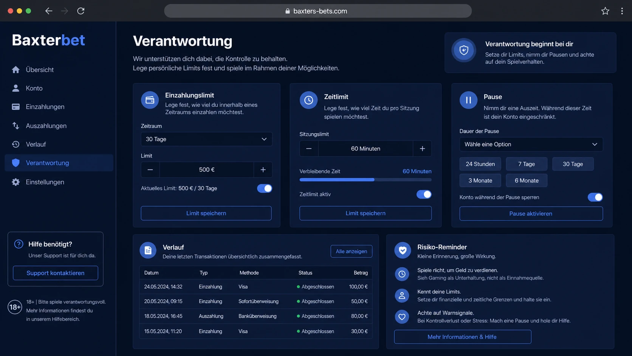Image resolution: width=632 pixels, height=356 pixels.
Task: Decrease Sitzungslimit with minus button
Action: point(309,149)
